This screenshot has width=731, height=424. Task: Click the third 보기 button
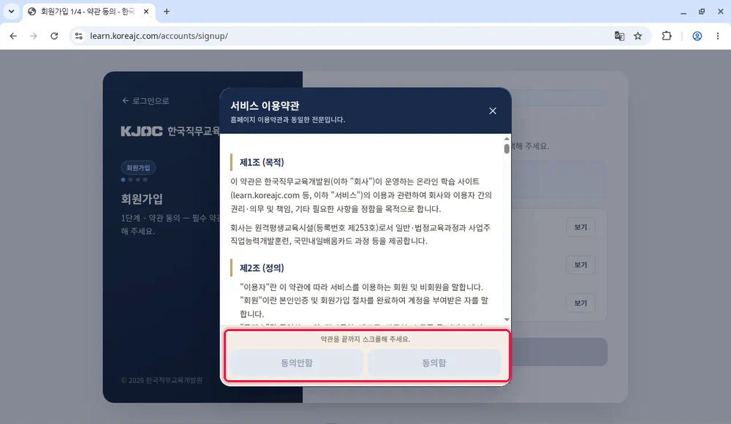[x=580, y=303]
